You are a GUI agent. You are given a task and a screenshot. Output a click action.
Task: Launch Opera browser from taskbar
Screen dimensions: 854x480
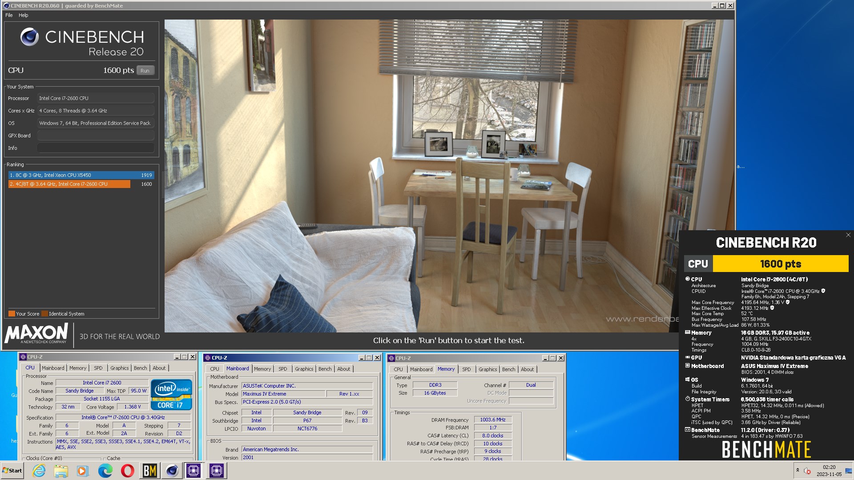[128, 471]
